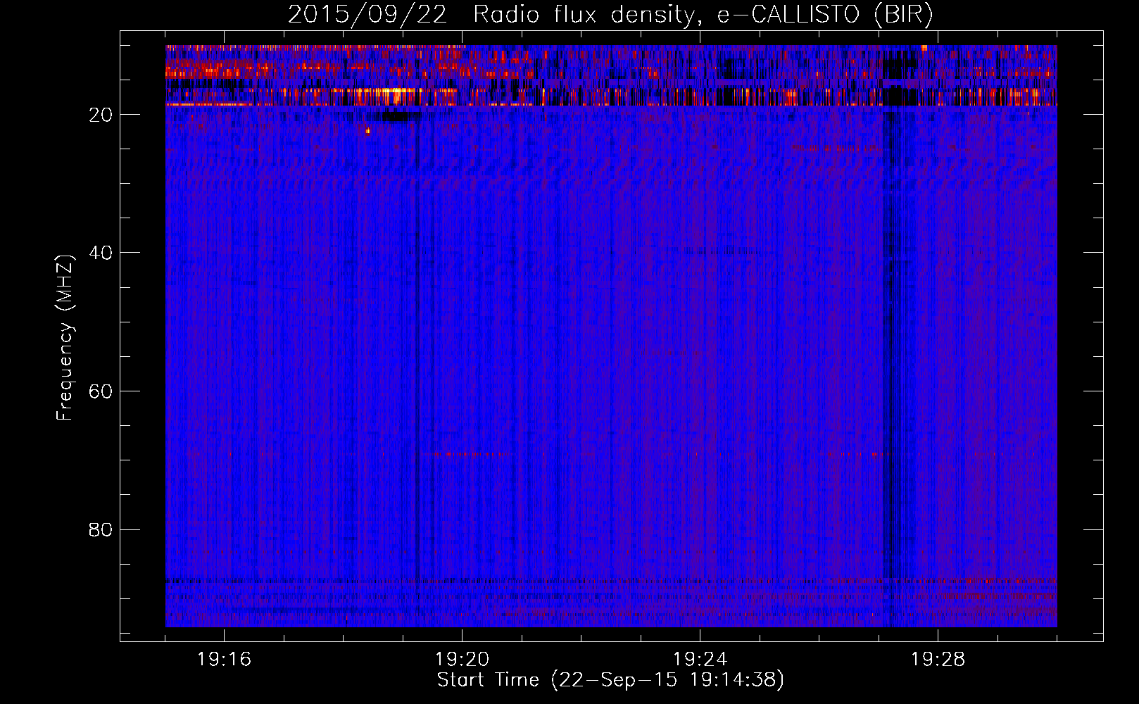1139x704 pixels.
Task: Click the date 2015/09/22 in the title
Action: pyautogui.click(x=367, y=15)
